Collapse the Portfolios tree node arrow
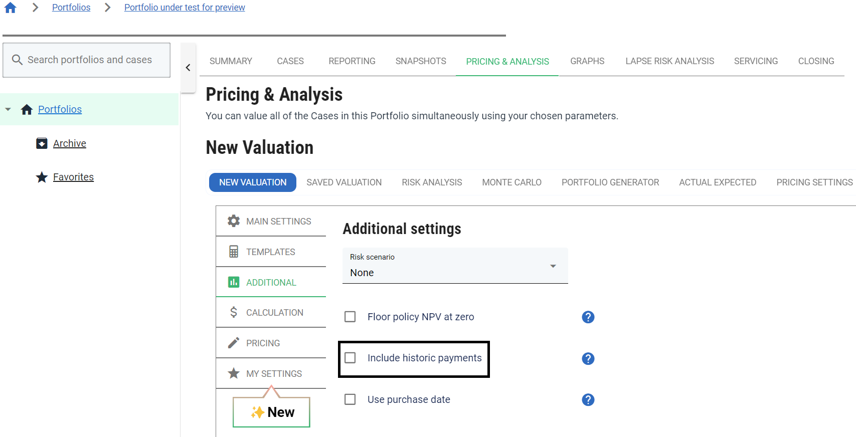The image size is (856, 437). pos(8,109)
